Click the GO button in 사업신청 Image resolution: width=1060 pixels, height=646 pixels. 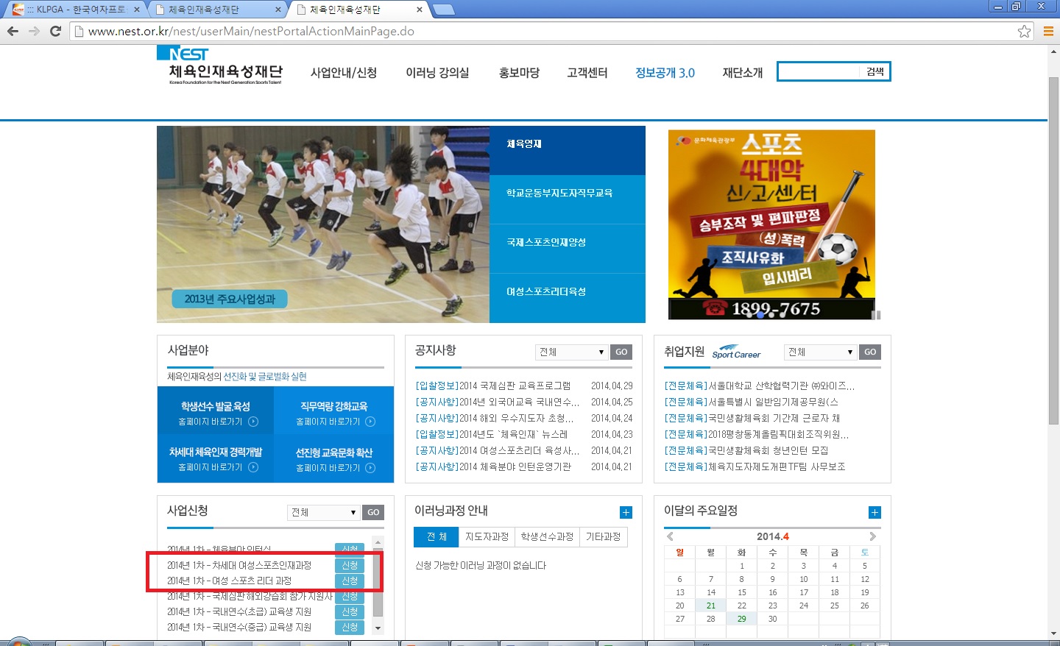point(373,512)
